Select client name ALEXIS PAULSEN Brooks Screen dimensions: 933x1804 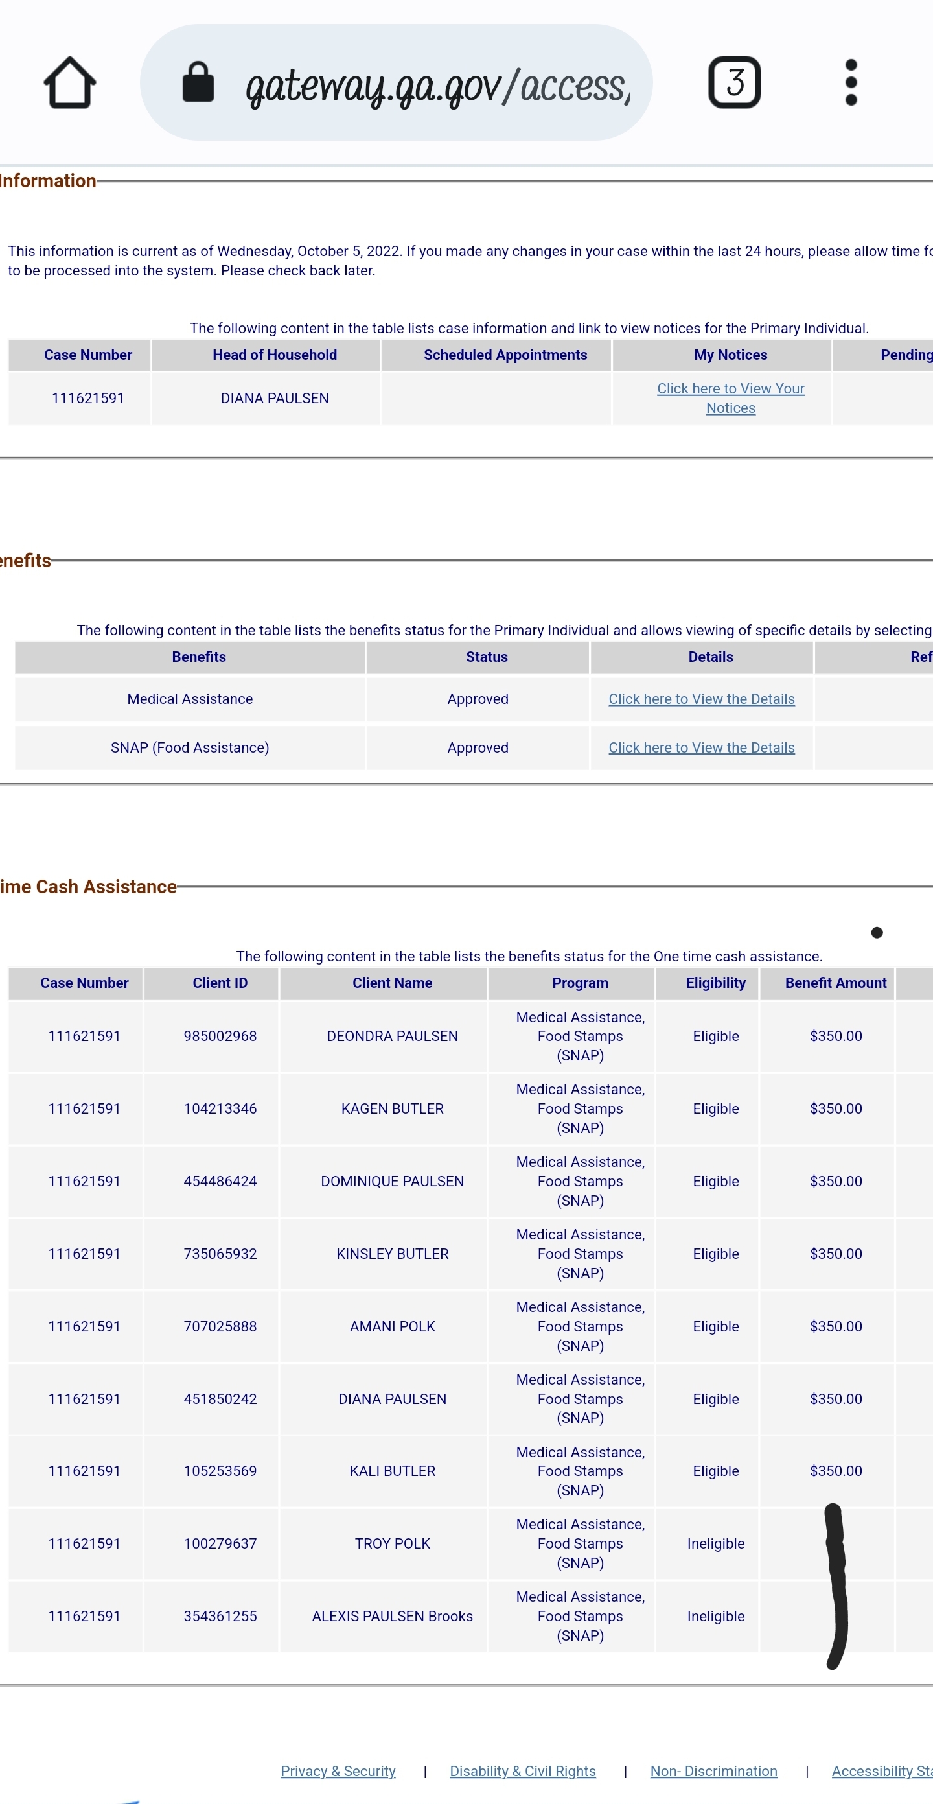[x=392, y=1616]
